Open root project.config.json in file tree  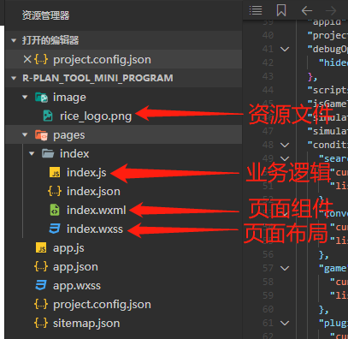[x=102, y=305]
